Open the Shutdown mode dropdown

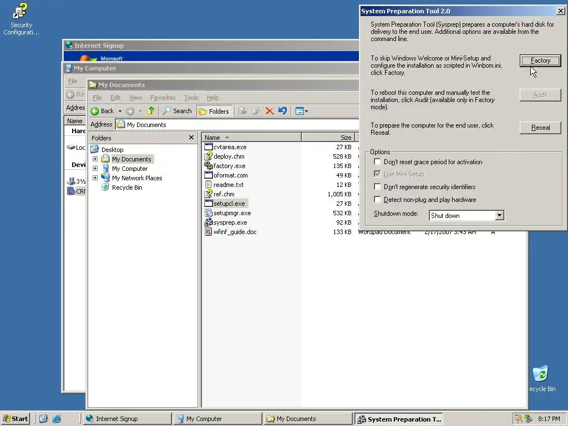tap(499, 216)
